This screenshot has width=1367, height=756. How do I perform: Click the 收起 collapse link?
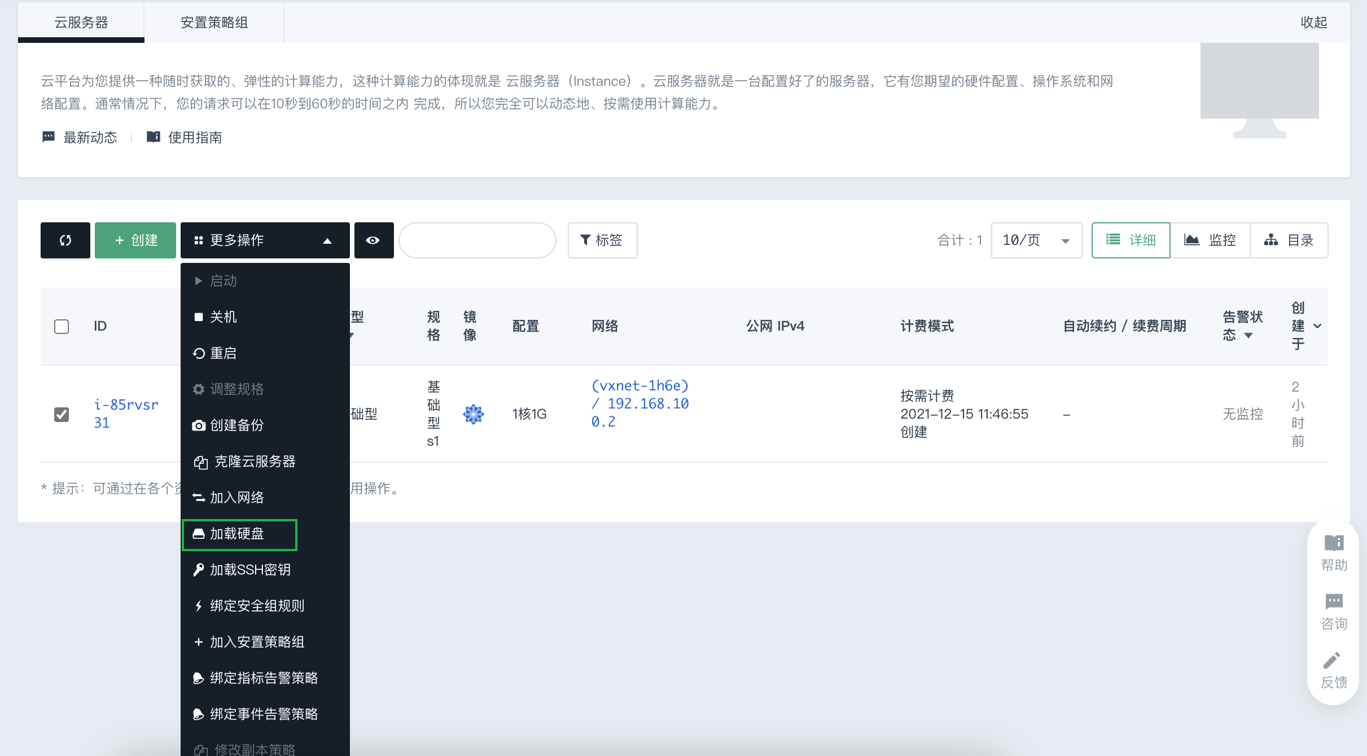pos(1313,23)
